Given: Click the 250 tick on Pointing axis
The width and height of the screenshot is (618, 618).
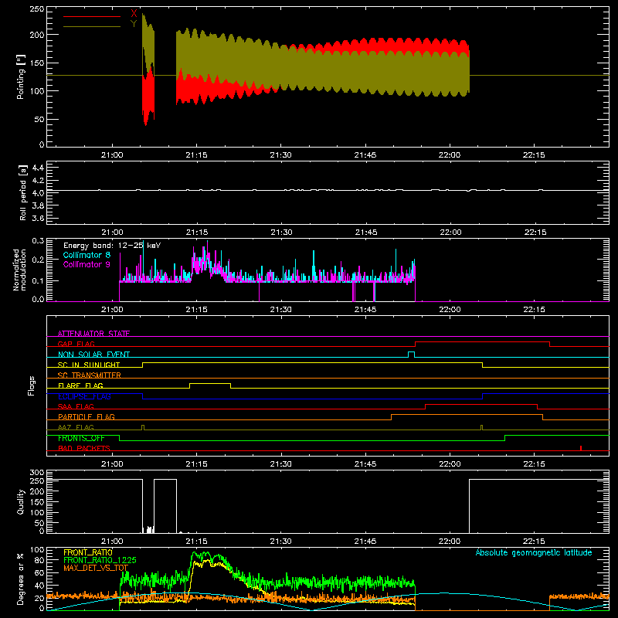Looking at the screenshot, I should coord(37,9).
